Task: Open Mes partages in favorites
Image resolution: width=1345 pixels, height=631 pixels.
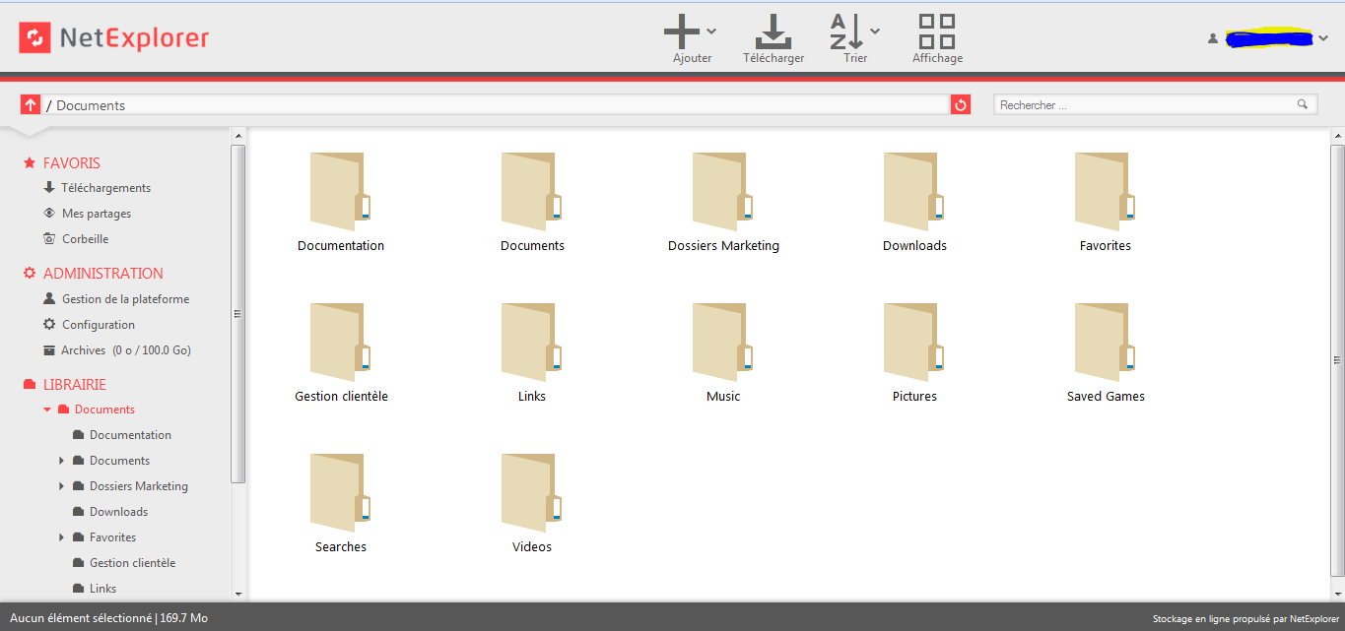Action: [x=96, y=214]
